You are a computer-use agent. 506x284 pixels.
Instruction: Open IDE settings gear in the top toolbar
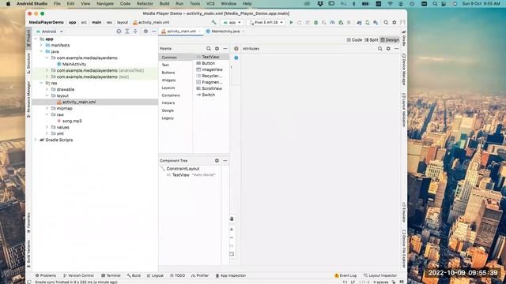(x=395, y=23)
